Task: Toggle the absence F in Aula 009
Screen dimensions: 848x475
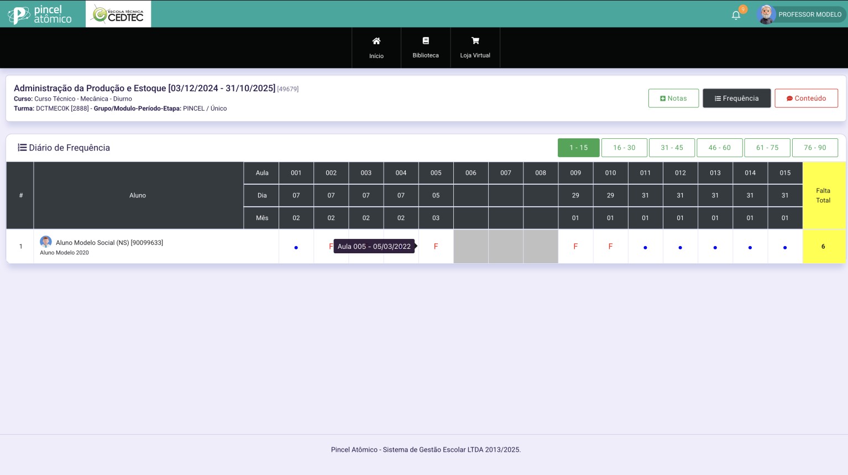Action: click(575, 247)
